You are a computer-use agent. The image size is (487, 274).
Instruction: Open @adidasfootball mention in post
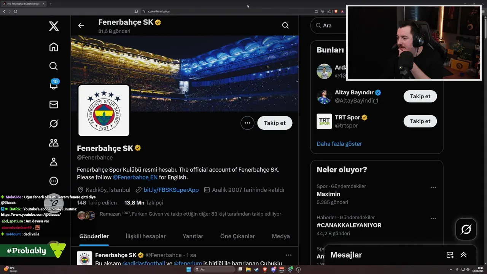(x=143, y=263)
